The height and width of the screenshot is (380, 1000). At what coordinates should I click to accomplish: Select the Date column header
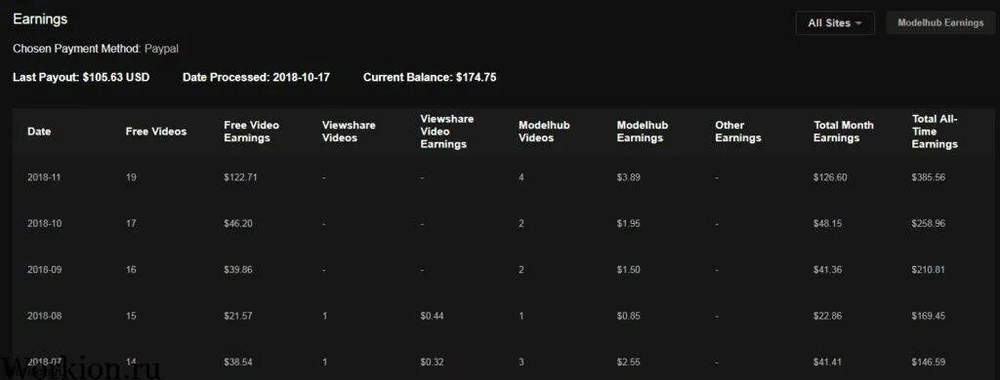39,132
